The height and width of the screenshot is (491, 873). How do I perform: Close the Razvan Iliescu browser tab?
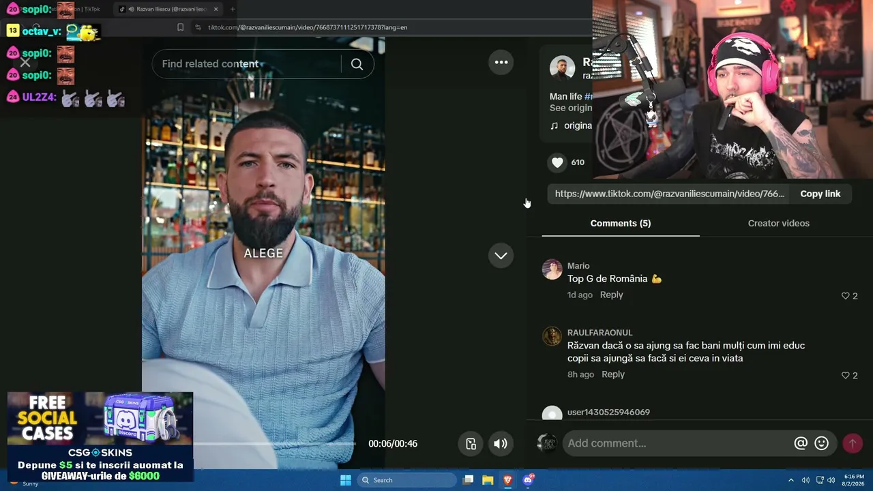tap(216, 9)
